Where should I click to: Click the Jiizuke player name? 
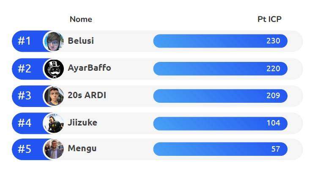click(x=82, y=123)
